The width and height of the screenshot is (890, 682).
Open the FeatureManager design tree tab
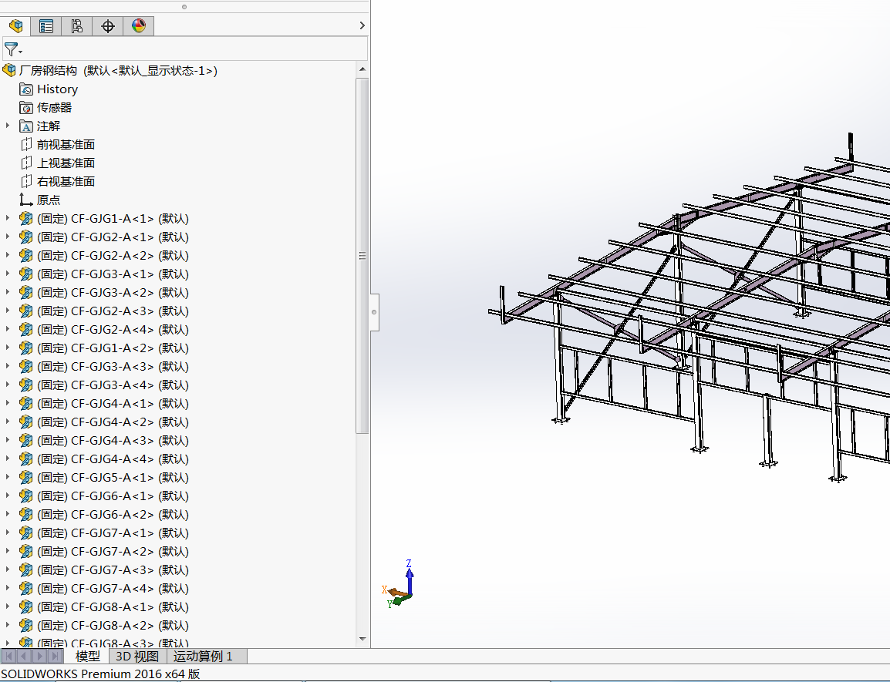[x=15, y=26]
